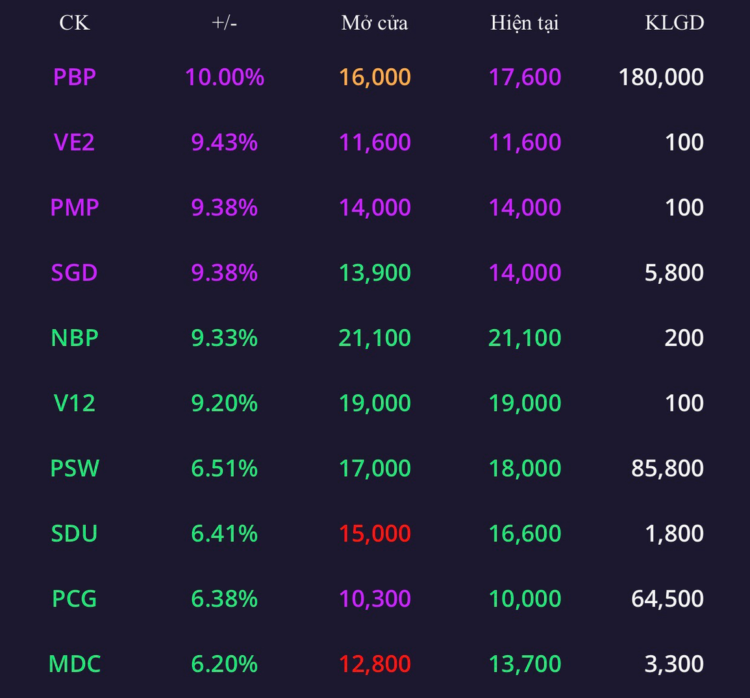Select the Hiện tại column header
Image resolution: width=750 pixels, height=698 pixels.
coord(524,23)
